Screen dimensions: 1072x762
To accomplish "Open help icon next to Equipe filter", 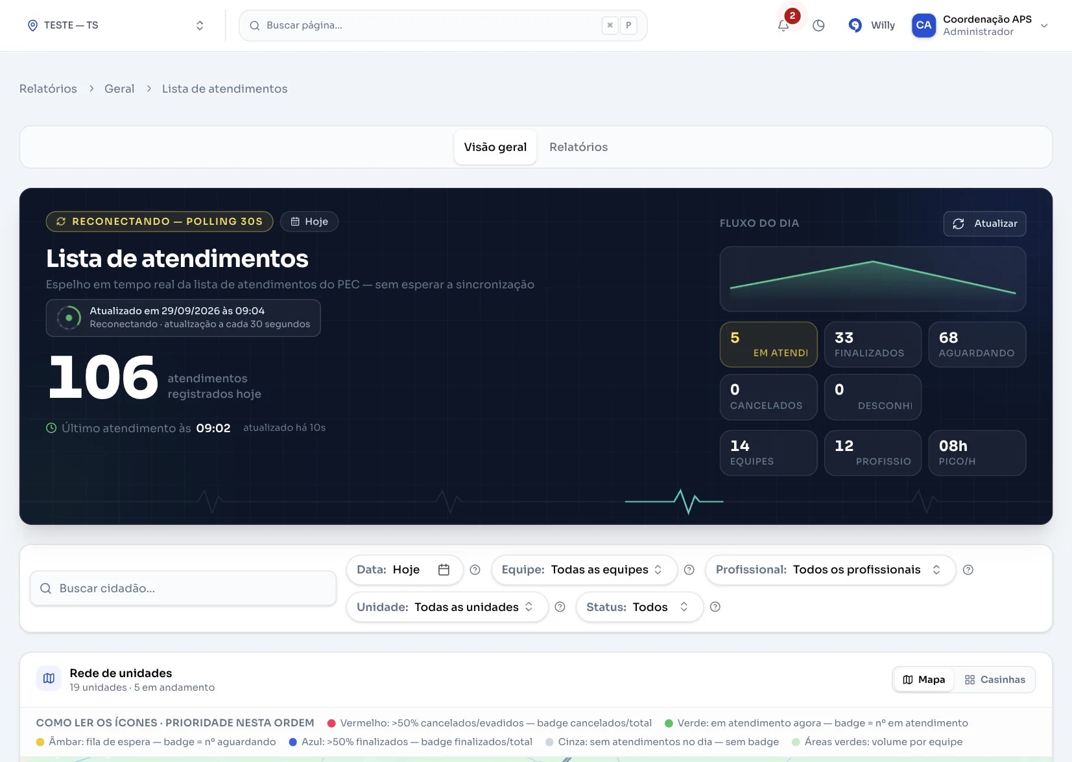I will pyautogui.click(x=689, y=570).
